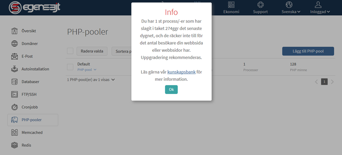The height and width of the screenshot is (155, 342).
Task: Click the Egensajt logo
Action: 35,8
